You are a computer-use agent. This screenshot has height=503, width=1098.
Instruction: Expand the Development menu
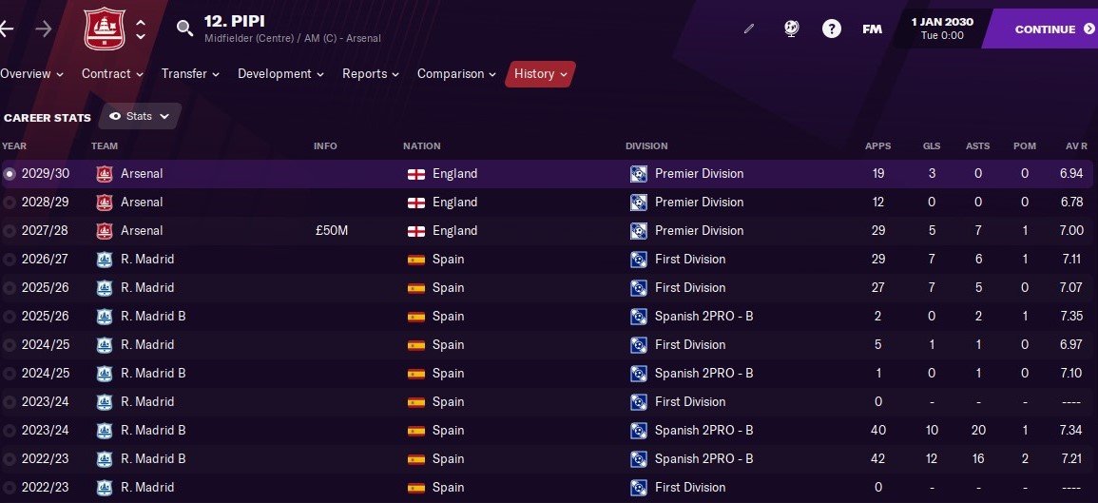(x=280, y=73)
